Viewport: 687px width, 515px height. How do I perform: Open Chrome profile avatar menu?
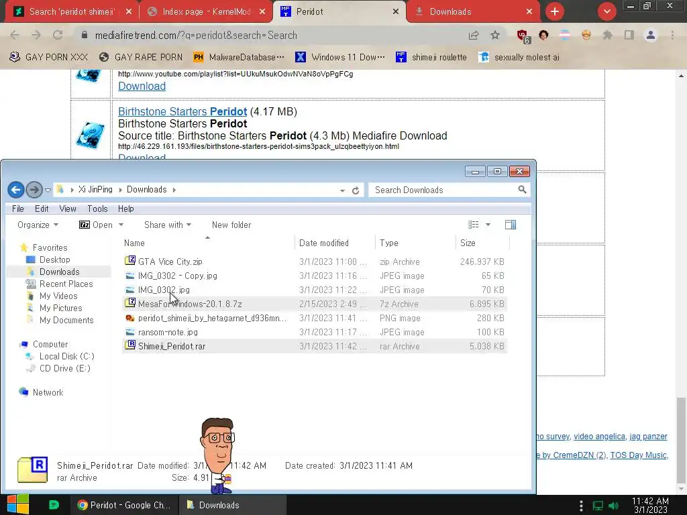pos(651,35)
